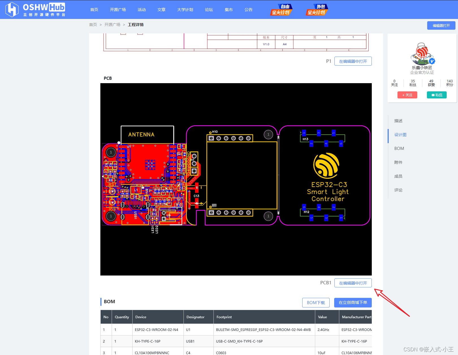This screenshot has width=458, height=355.
Task: Click the Manufacturer Part column header
Action: pyautogui.click(x=356, y=317)
